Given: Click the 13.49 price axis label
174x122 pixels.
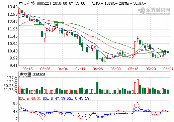Looking at the screenshot, I should (x=12, y=7).
